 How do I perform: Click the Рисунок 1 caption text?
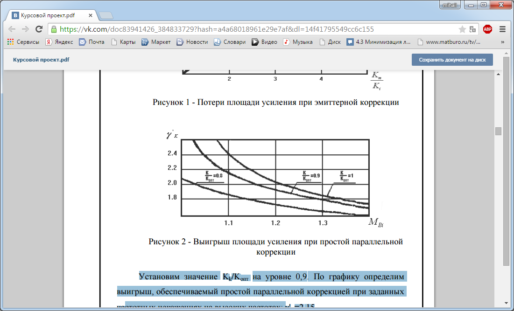coord(276,102)
